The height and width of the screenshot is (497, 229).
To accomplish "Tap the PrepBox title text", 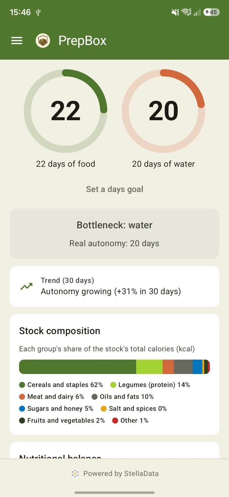I will coord(83,41).
